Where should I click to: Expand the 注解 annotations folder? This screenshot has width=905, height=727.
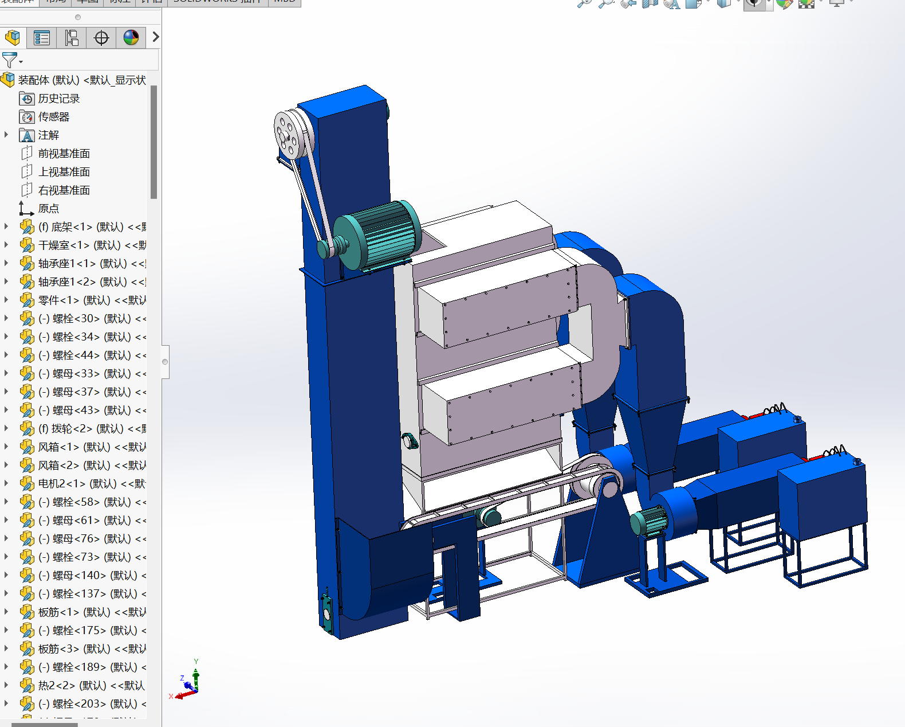point(6,135)
